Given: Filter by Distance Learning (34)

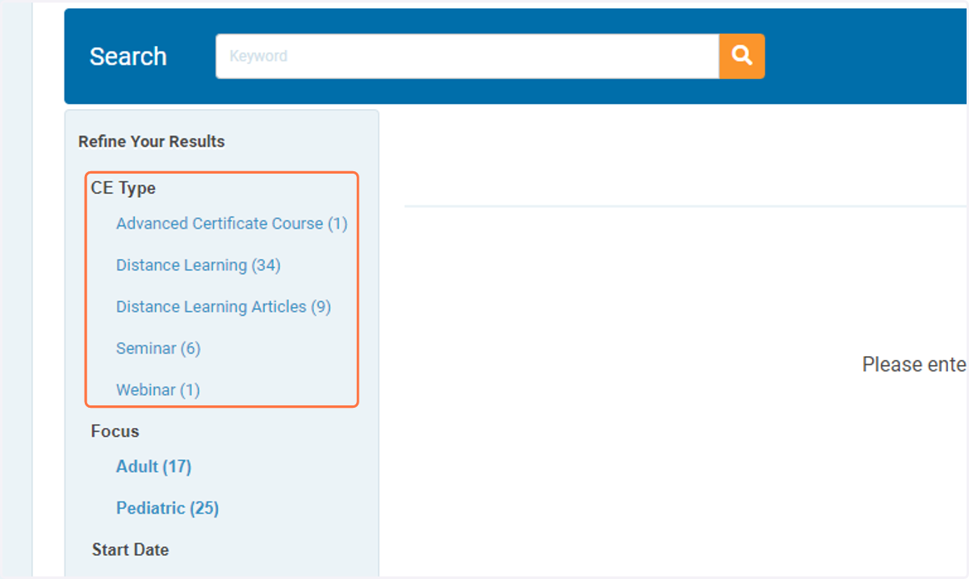Looking at the screenshot, I should click(199, 265).
